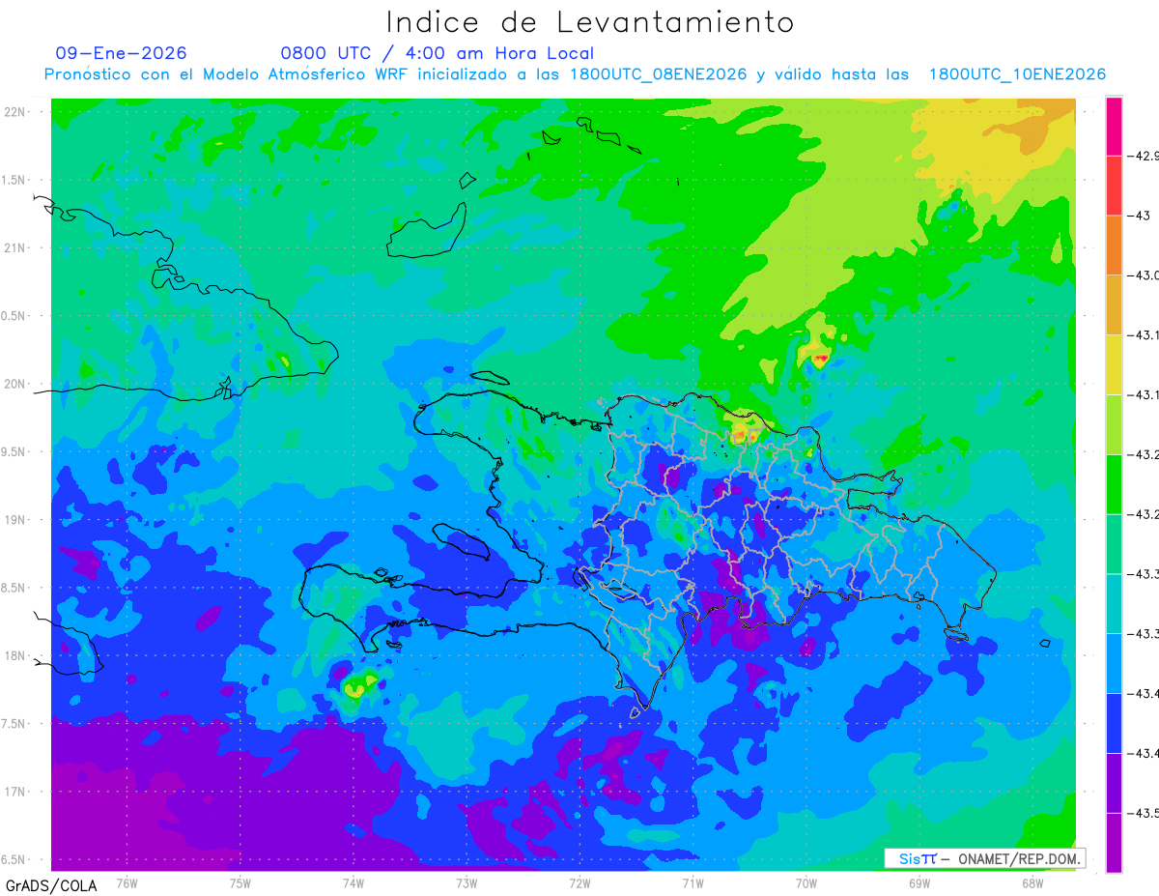Click the -42.9 color bar value
Image resolution: width=1159 pixels, height=896 pixels.
[x=1145, y=156]
